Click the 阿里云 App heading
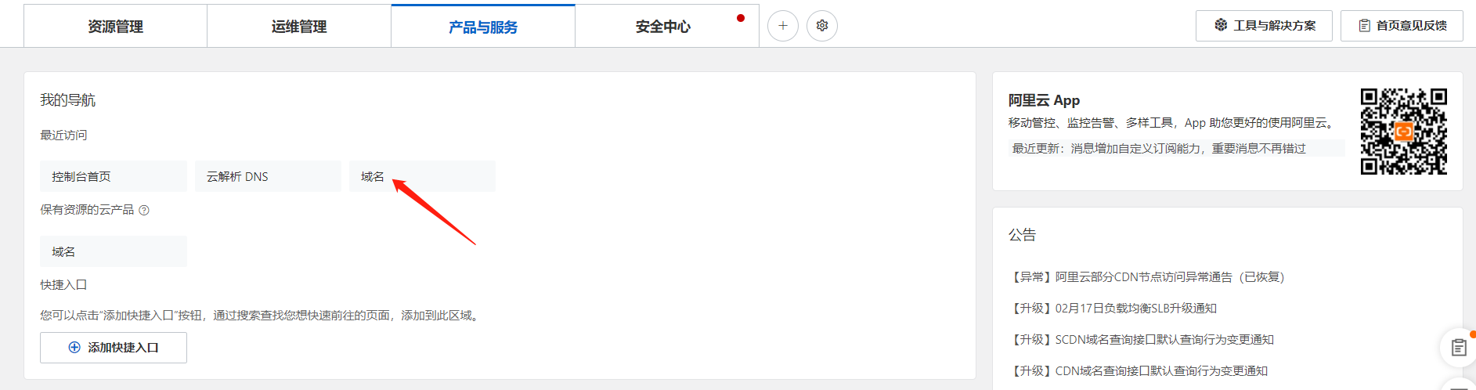This screenshot has height=390, width=1476. pos(1044,100)
